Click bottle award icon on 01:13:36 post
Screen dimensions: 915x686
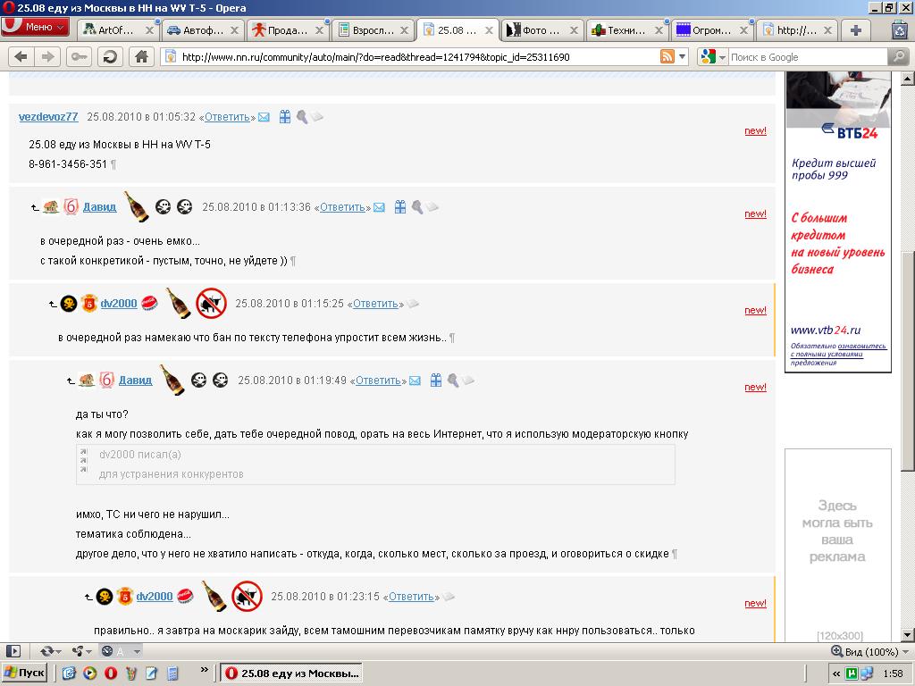[136, 206]
